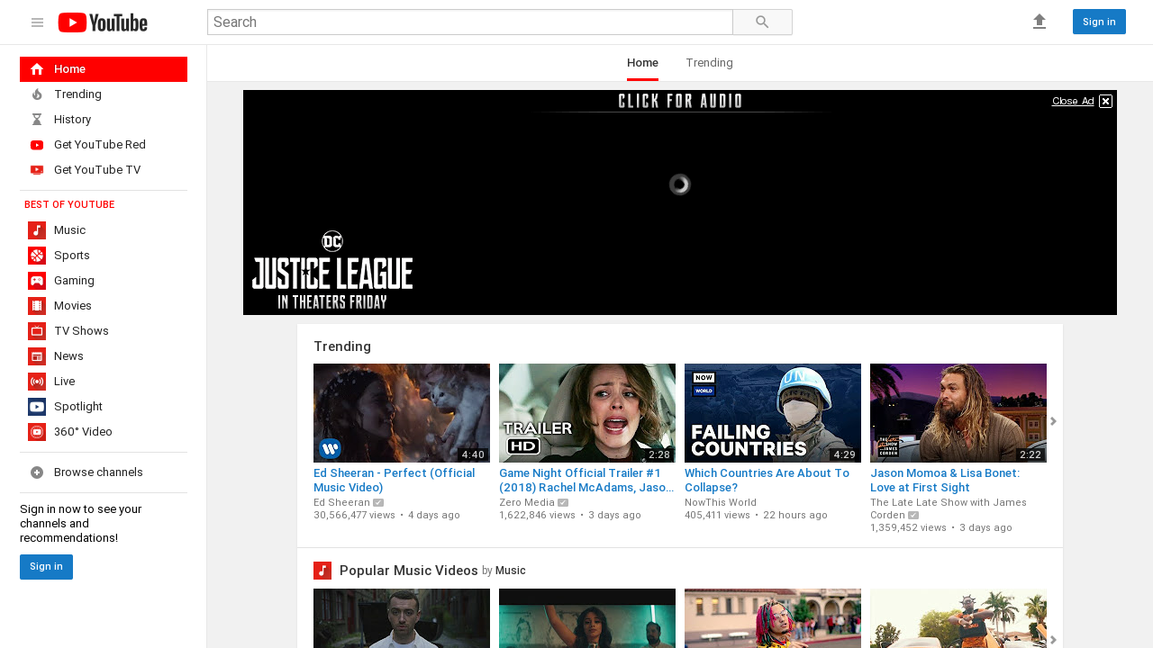This screenshot has height=648, width=1153.
Task: Open Jason Momoa & Lisa Bonet title
Action: 945,480
